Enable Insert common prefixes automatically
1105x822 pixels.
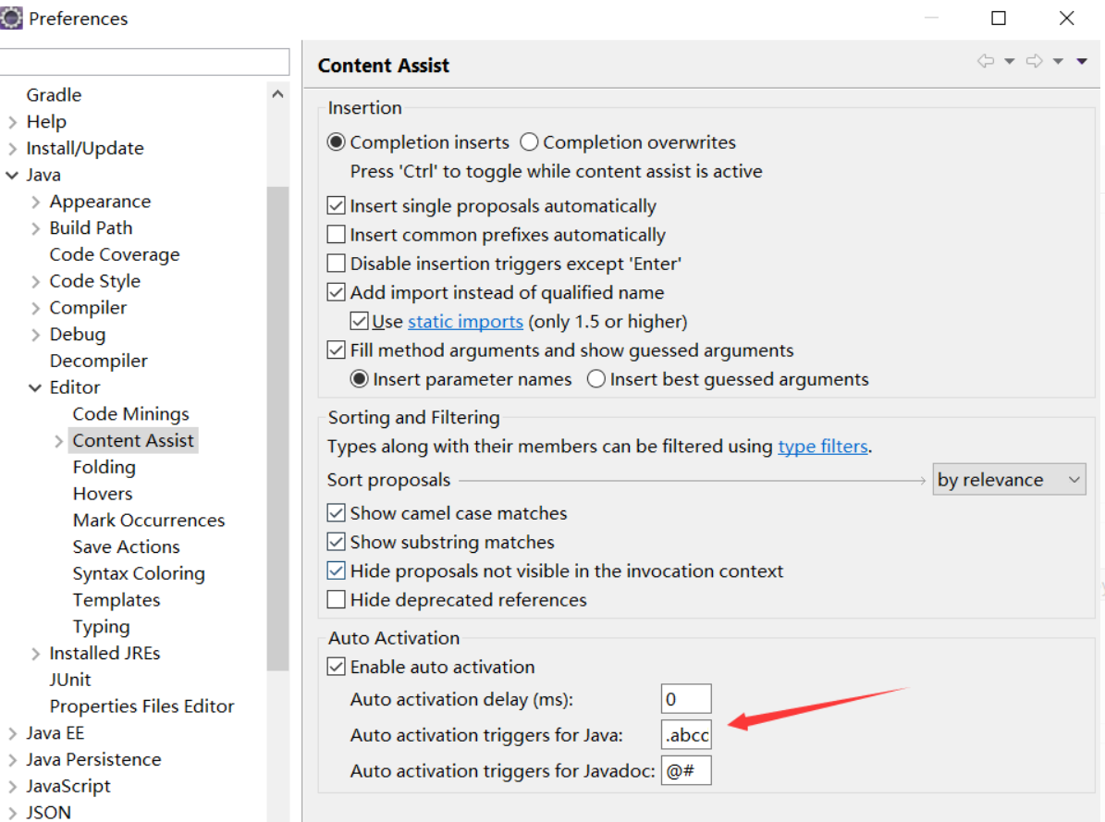pyautogui.click(x=337, y=235)
